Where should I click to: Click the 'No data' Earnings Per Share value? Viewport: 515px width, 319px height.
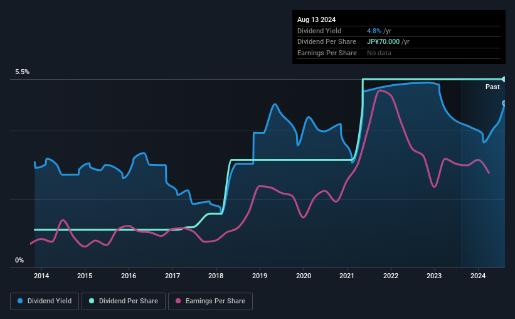click(x=379, y=53)
